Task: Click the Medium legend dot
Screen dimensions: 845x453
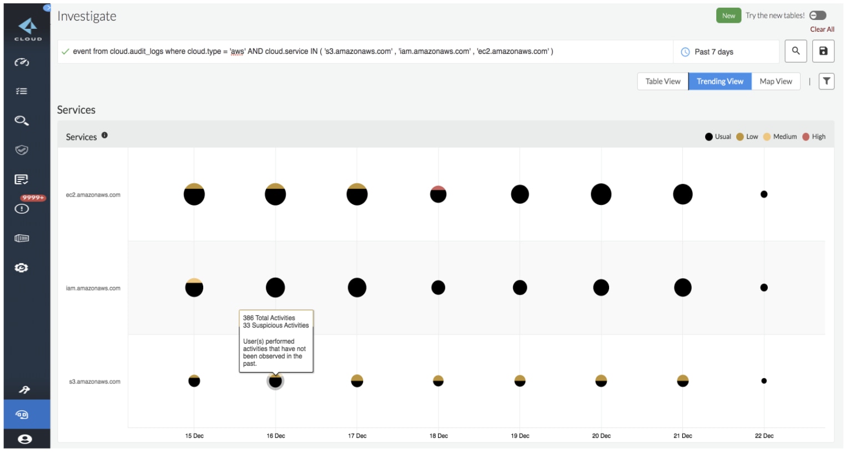Action: [x=767, y=137]
